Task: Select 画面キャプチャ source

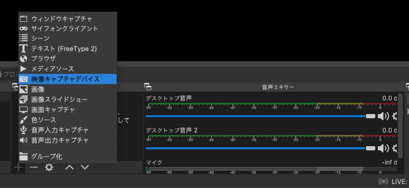Action: tap(67, 110)
